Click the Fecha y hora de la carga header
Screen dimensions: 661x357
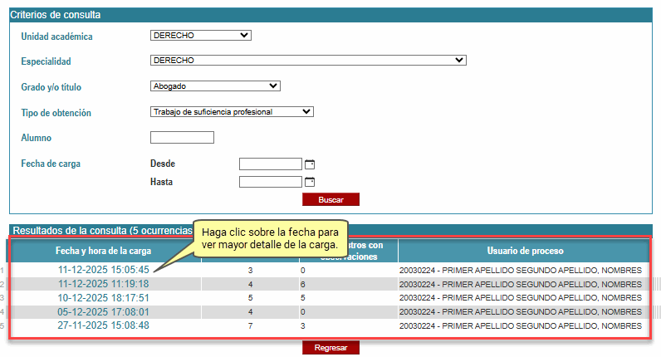click(x=103, y=251)
